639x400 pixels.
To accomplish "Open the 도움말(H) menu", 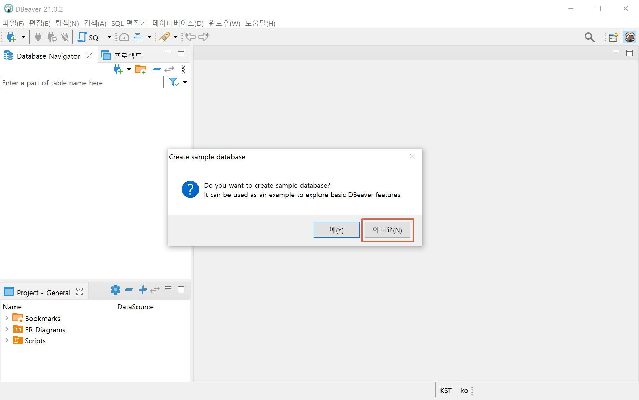I will 260,23.
